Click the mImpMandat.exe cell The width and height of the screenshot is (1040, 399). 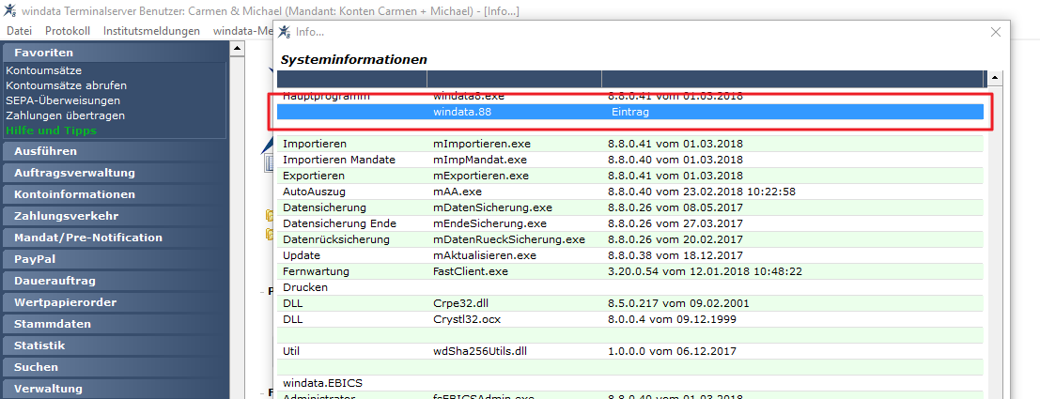(479, 160)
